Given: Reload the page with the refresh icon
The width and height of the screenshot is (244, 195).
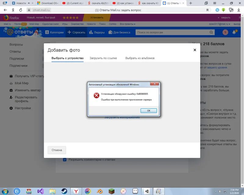Looking at the screenshot, I should coord(20,10).
